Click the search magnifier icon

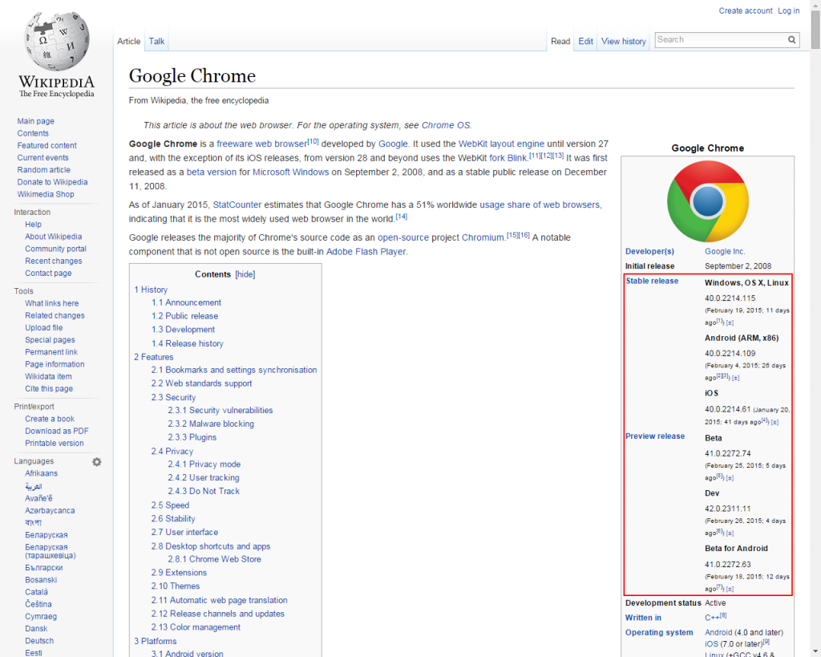click(x=791, y=40)
